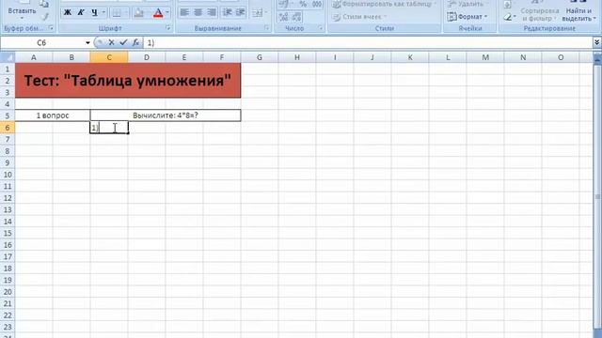Click the Fill down icon in editing group
Viewport: 602px width, 338px height.
[508, 5]
